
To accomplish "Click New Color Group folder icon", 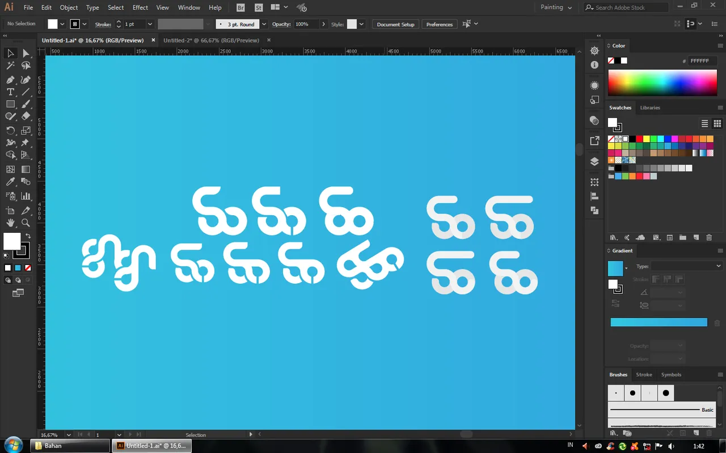I will click(682, 238).
